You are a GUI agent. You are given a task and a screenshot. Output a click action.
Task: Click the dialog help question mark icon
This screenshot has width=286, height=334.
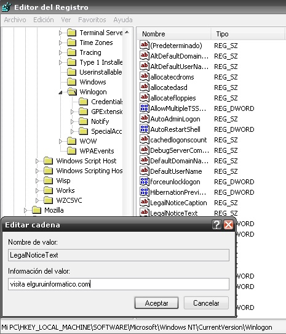coord(216,224)
